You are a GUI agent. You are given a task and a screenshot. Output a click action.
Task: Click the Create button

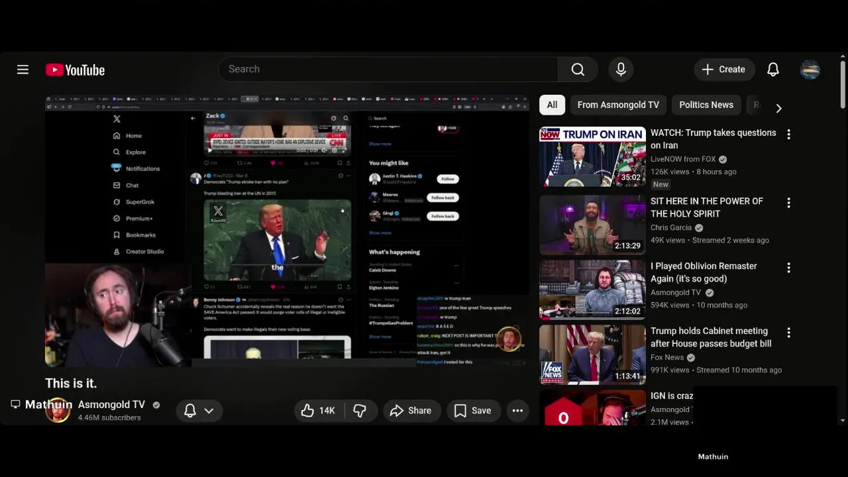click(724, 70)
